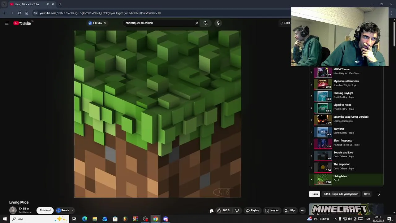Screen dimensions: 396x223
Task: Open the clock showing 22:17
Action: 378,219
